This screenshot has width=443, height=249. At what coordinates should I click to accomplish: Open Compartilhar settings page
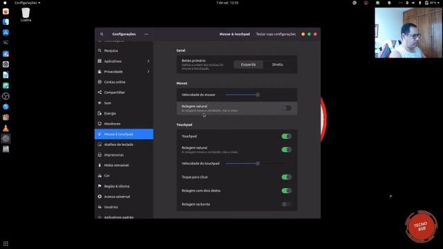124,92
